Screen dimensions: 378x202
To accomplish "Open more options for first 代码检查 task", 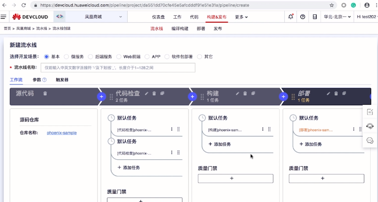I will tap(172, 129).
